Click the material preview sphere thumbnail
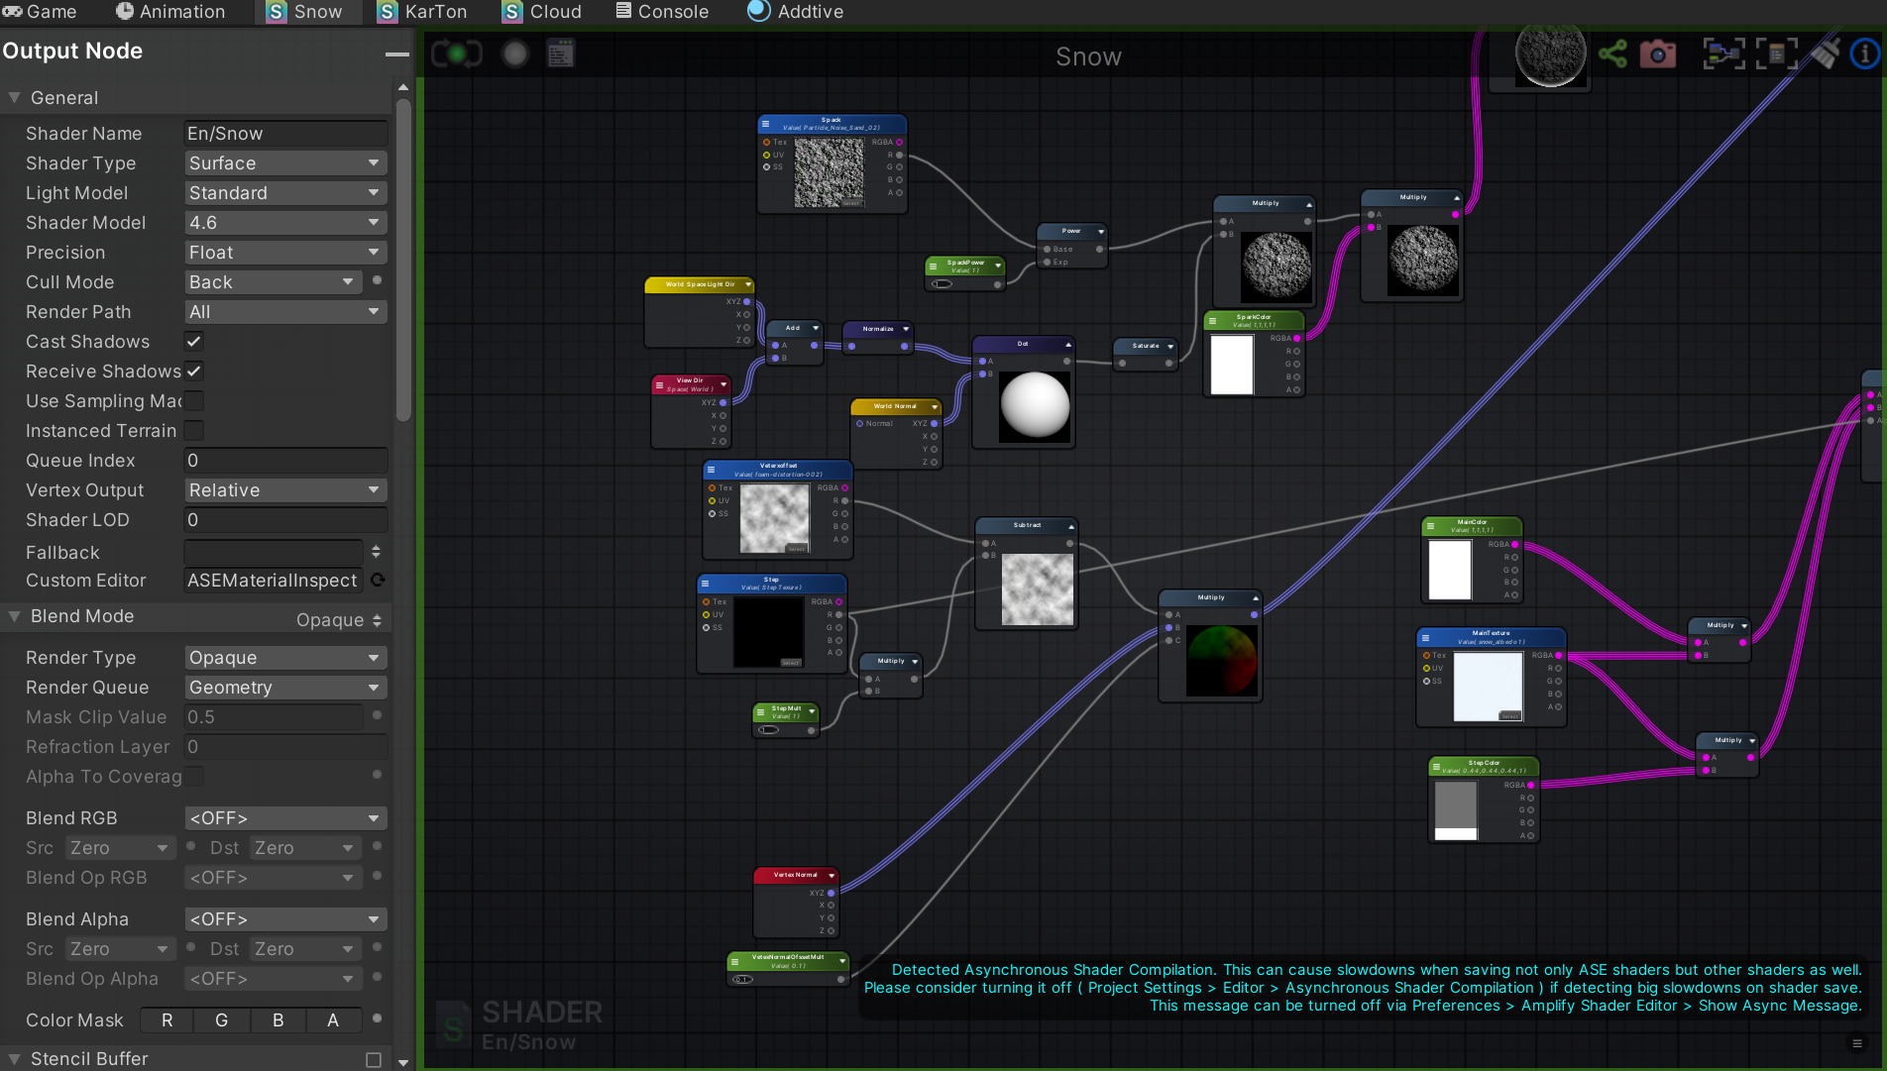 [1550, 54]
